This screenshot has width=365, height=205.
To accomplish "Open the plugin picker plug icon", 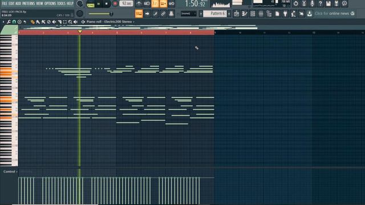I will tap(285, 14).
